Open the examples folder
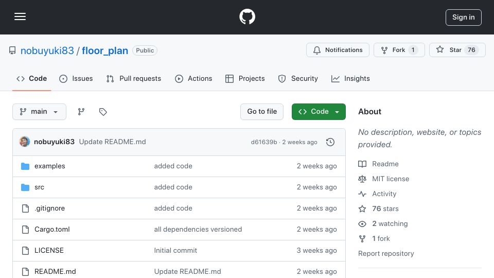This screenshot has width=494, height=278. tap(50, 166)
